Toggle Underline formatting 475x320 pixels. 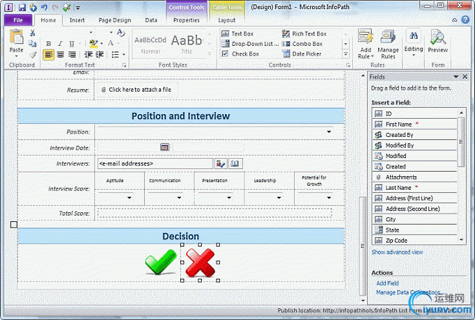coord(72,44)
